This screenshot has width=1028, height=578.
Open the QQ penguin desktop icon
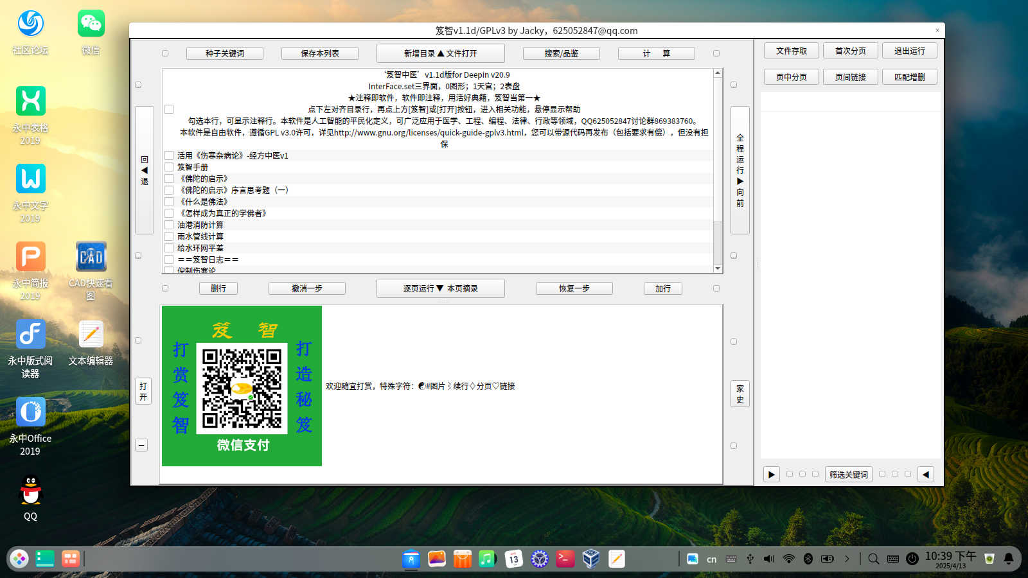click(x=30, y=490)
